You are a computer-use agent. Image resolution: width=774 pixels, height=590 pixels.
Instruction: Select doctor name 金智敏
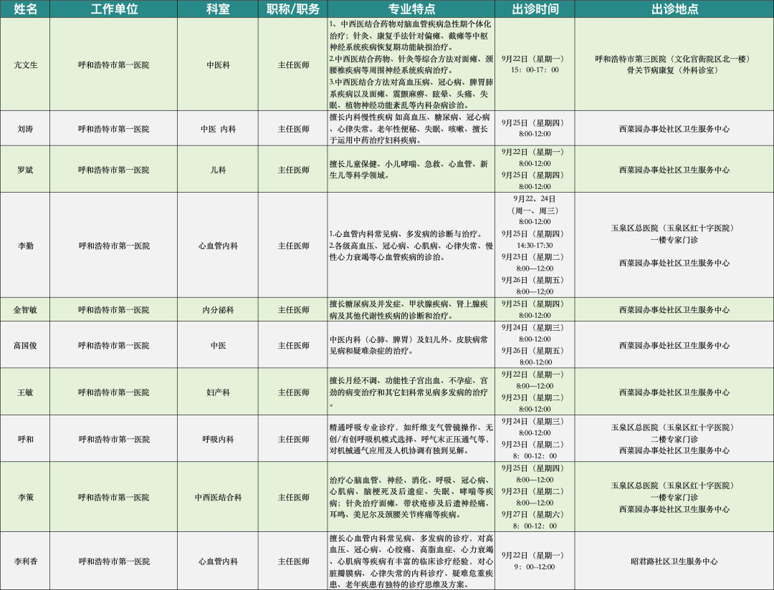(x=25, y=310)
